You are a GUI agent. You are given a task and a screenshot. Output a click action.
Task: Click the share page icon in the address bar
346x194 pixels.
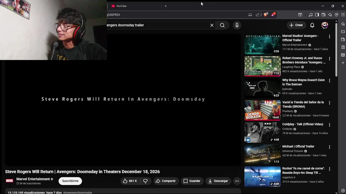click(x=257, y=15)
